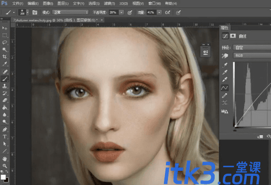The image size is (271, 185).
Task: Select the Pen tool
Action: click(x=5, y=130)
